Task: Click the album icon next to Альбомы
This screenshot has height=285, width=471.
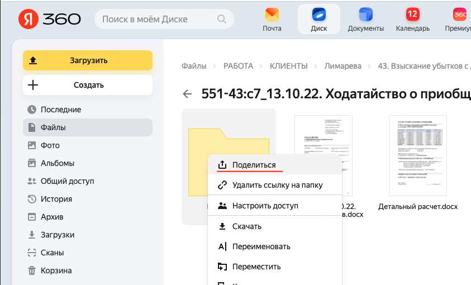Action: [x=32, y=163]
